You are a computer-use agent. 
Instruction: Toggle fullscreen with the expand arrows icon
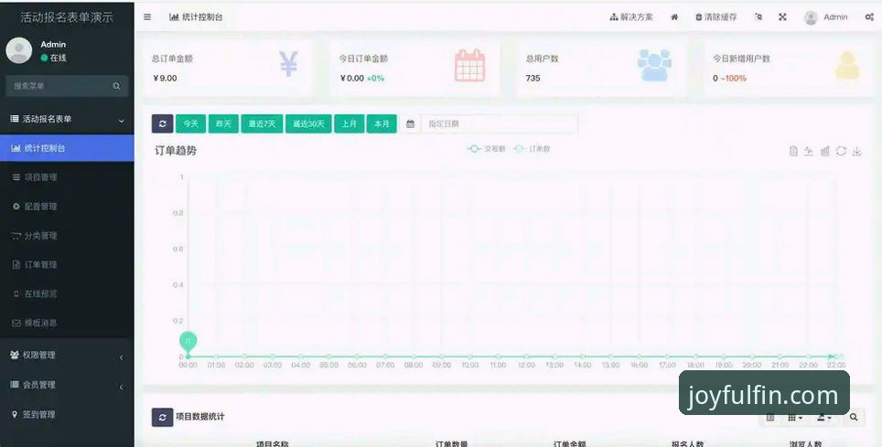pos(782,16)
